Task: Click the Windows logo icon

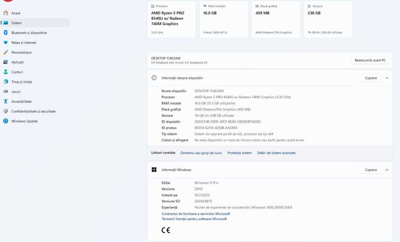Action: pos(154,170)
